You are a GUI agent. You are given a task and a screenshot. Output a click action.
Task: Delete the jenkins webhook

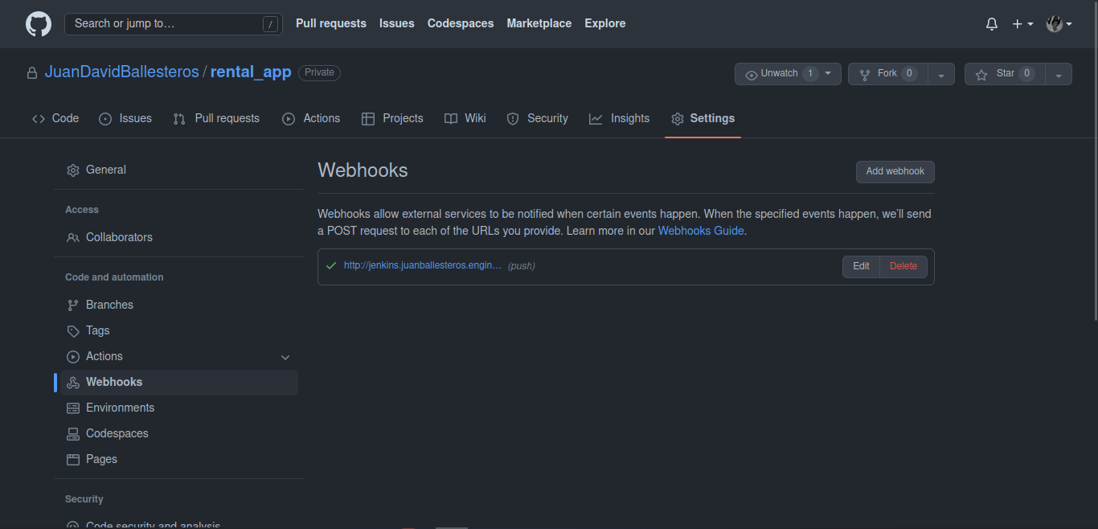pos(903,266)
